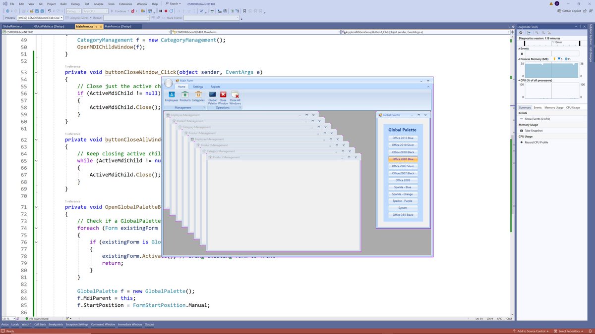Open the Extensions menu
The height and width of the screenshot is (334, 595).
pyautogui.click(x=125, y=4)
